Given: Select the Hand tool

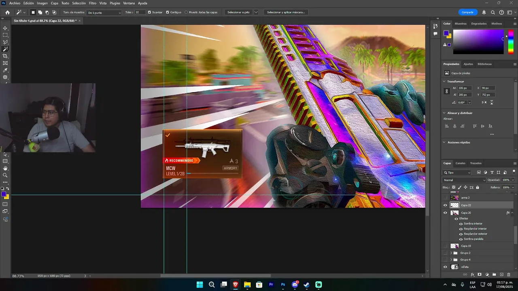Looking at the screenshot, I should coord(5,168).
